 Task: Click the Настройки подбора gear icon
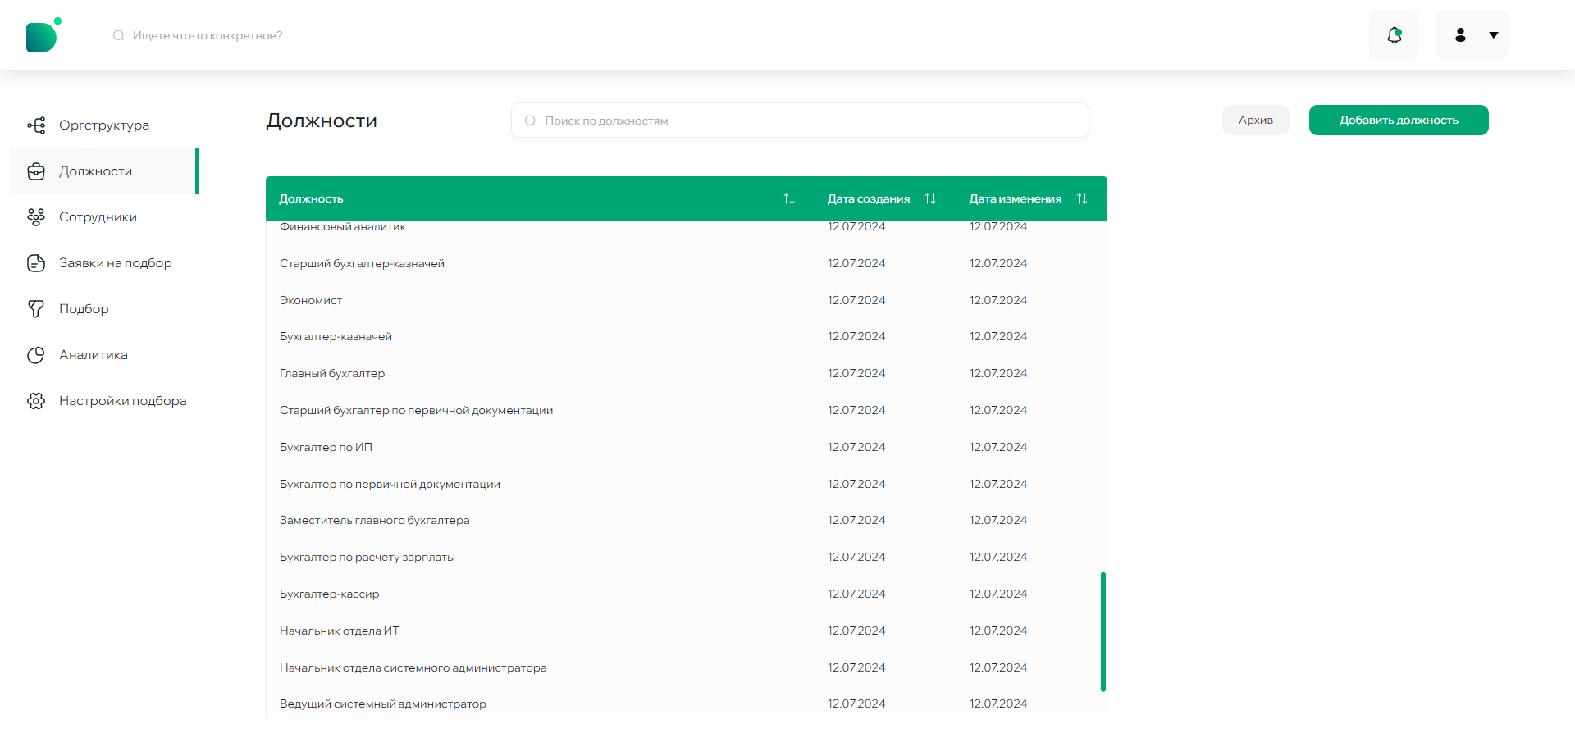point(36,401)
